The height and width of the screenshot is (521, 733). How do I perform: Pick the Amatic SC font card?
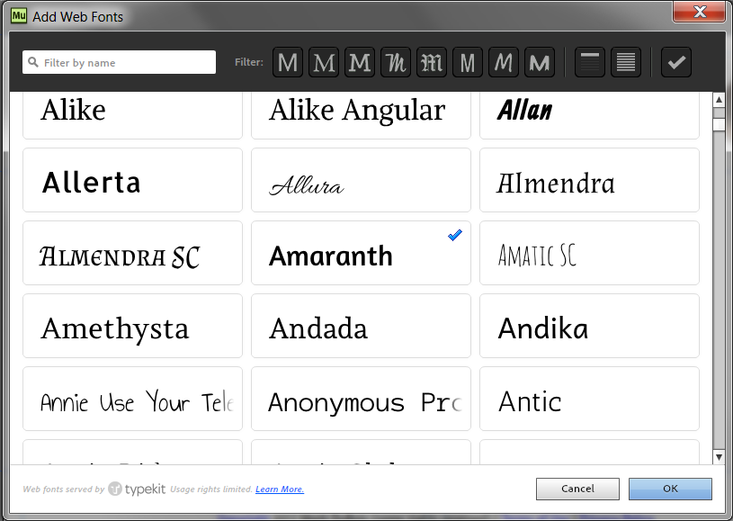coord(589,253)
